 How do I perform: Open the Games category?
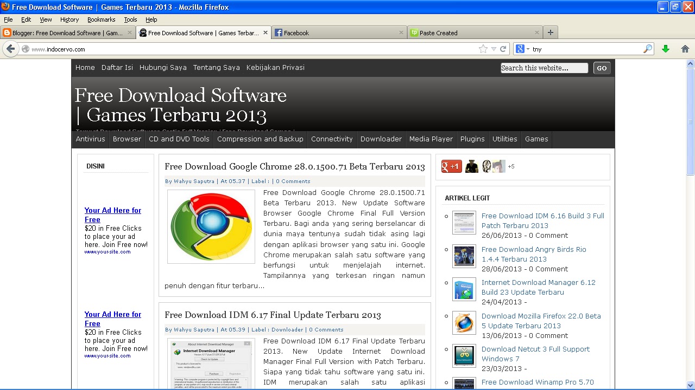[x=536, y=139]
